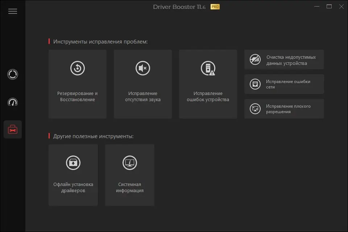
Task: Open Исправление ошибок устройства tile
Action: click(x=208, y=96)
